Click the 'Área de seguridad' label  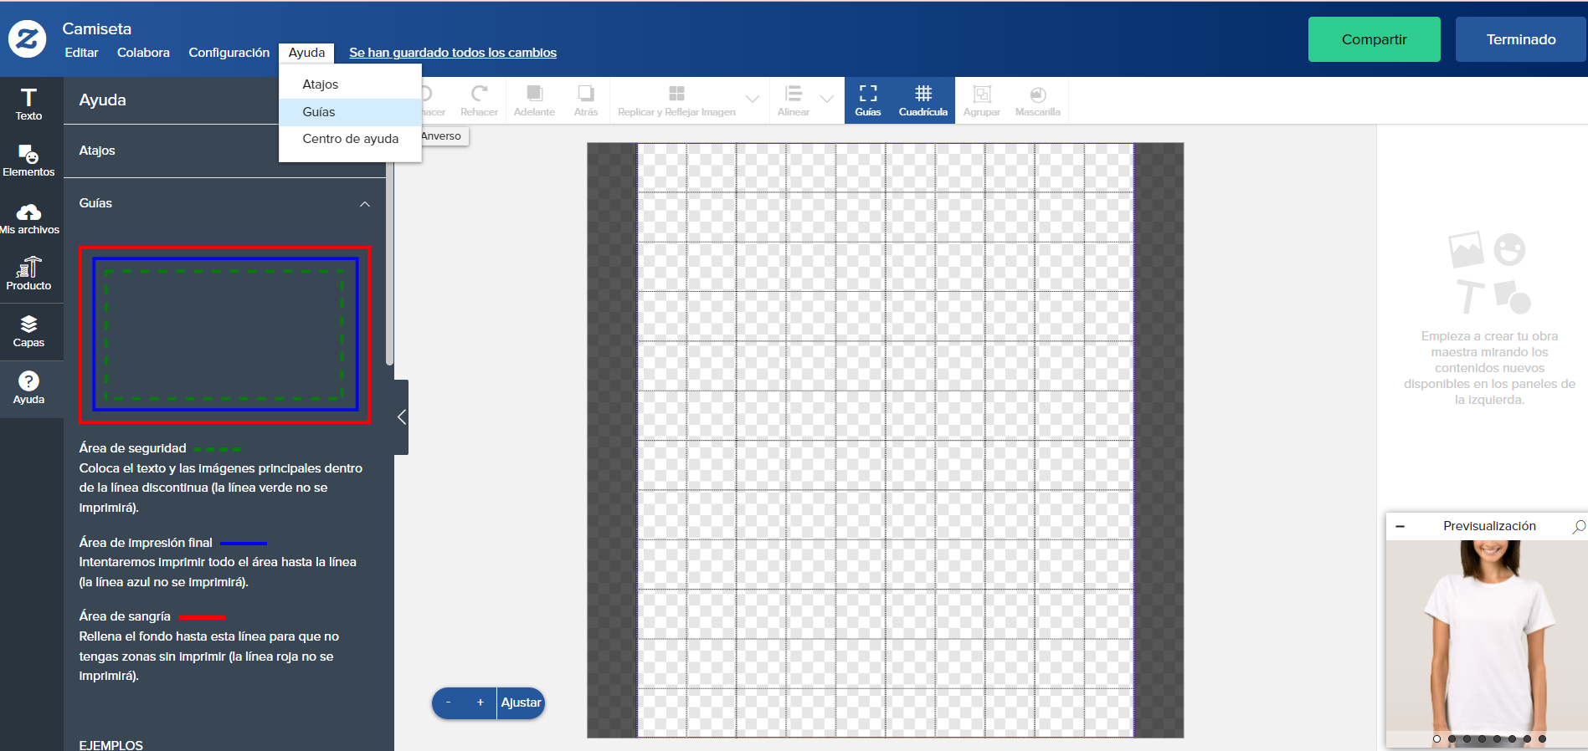coord(133,448)
